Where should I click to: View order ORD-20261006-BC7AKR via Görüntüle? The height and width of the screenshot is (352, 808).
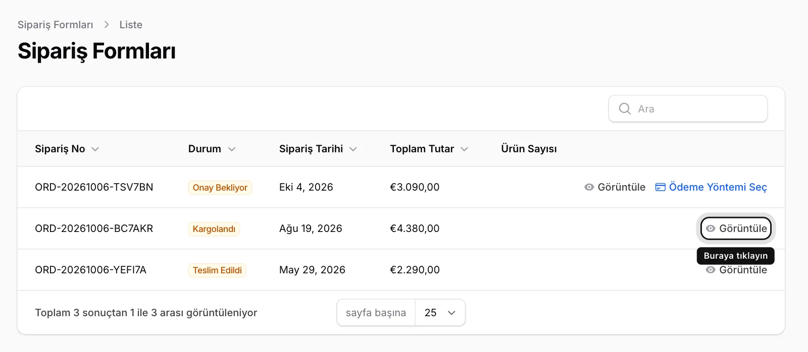[x=736, y=228]
